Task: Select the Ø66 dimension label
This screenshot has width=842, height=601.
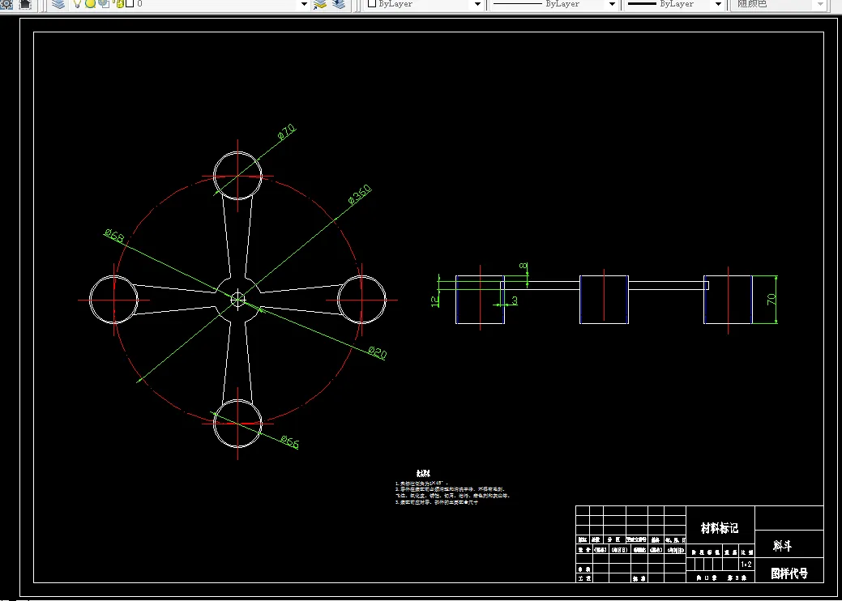Action: pos(290,441)
